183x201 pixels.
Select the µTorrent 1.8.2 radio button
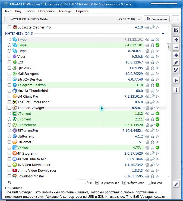[9, 113]
